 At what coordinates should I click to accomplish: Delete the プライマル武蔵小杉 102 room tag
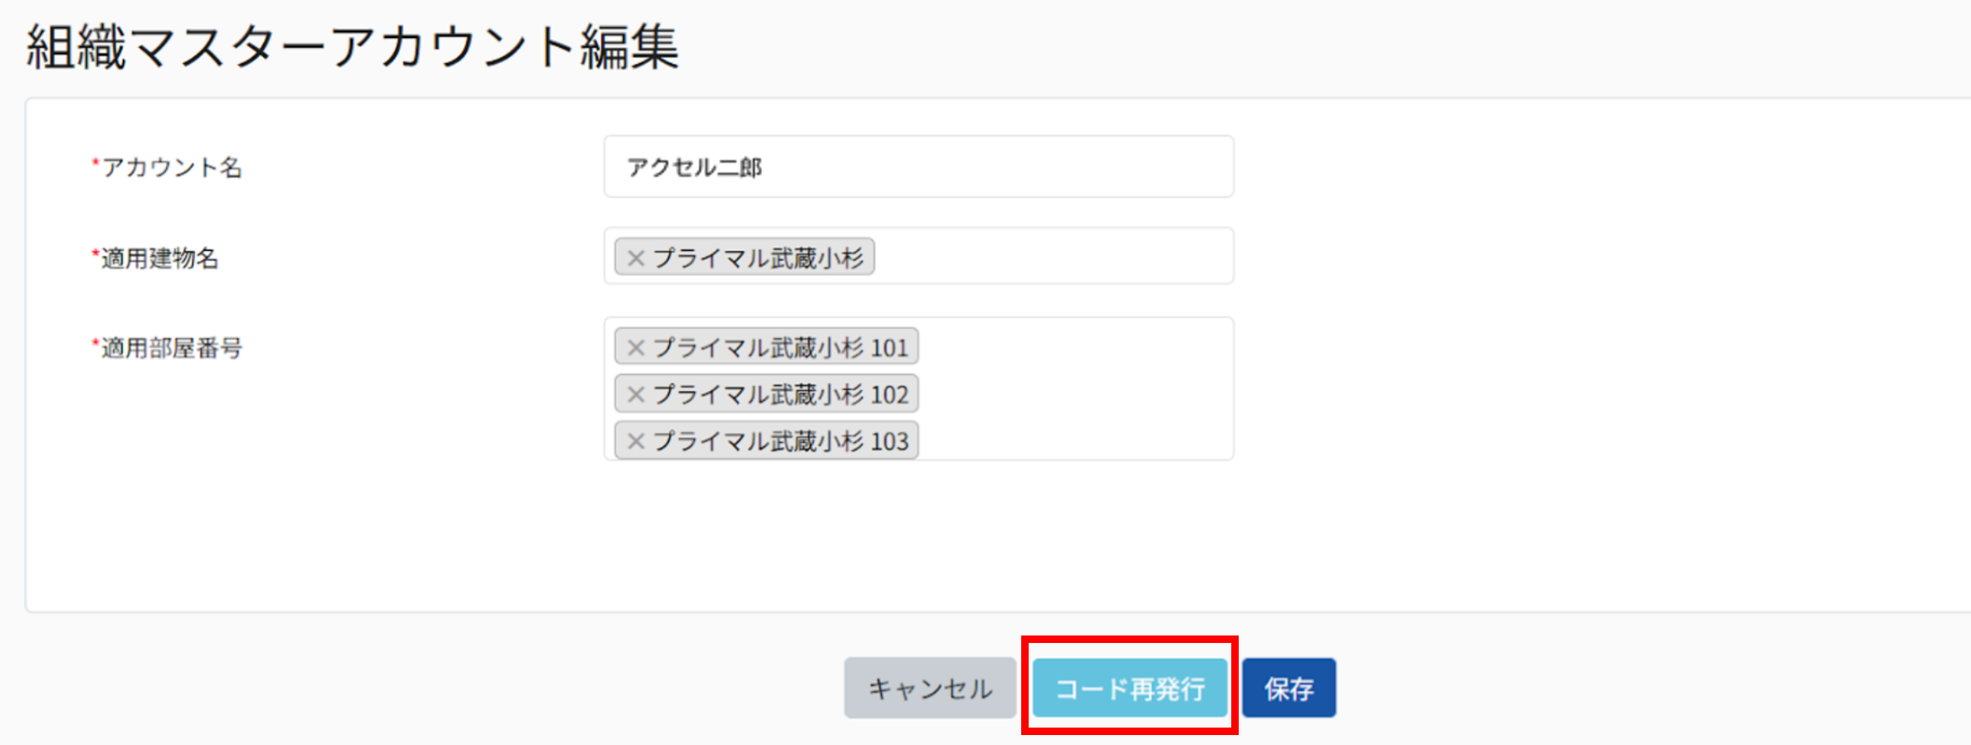tap(636, 394)
